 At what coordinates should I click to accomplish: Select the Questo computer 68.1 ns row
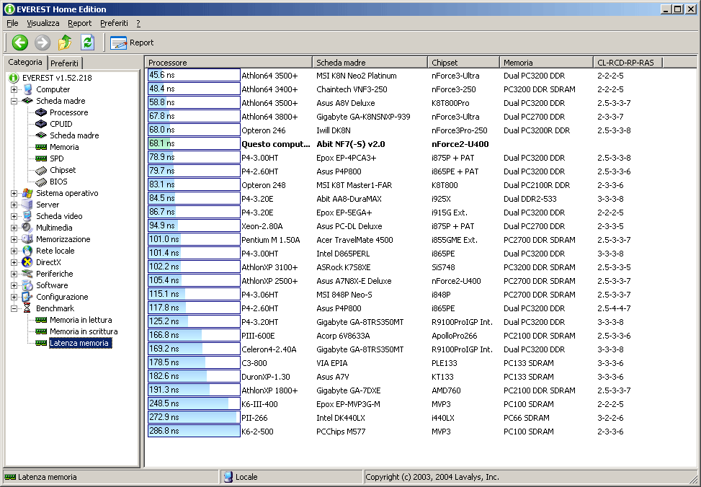[x=420, y=144]
